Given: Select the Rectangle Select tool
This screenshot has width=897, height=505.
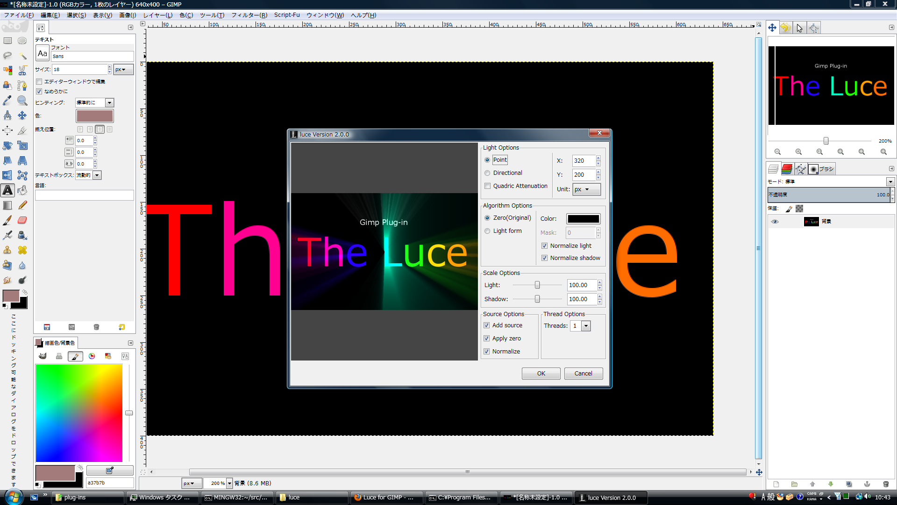Looking at the screenshot, I should [7, 41].
